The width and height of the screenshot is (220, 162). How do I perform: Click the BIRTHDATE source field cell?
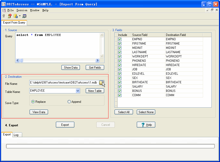[148, 82]
